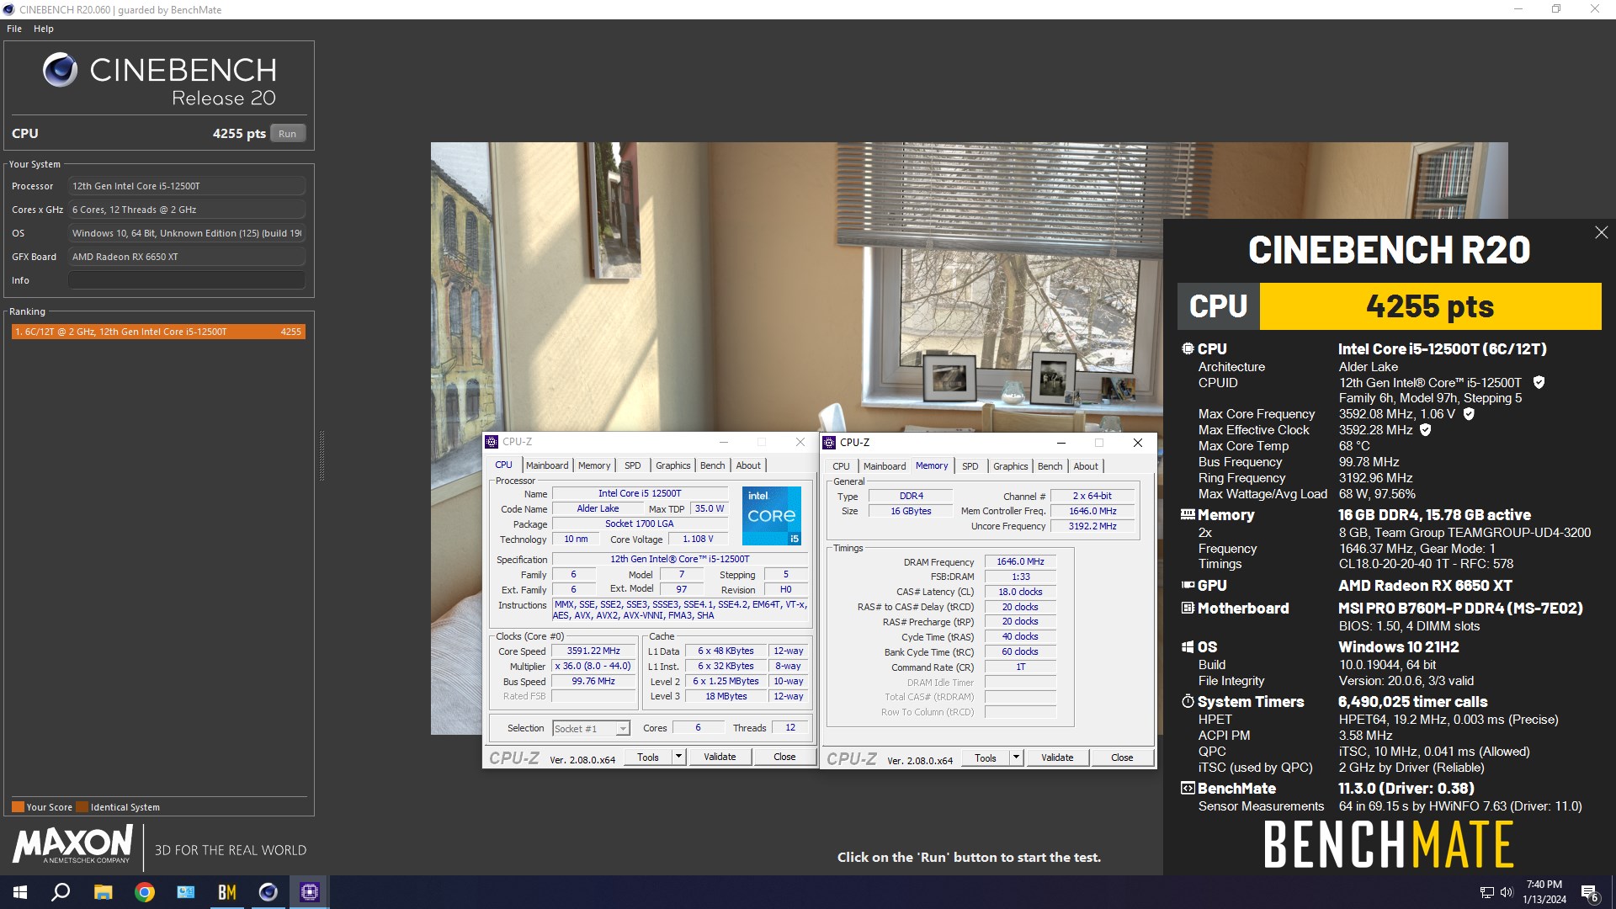Click the panel splitter handle beside the render
This screenshot has height=909, width=1616.
pyautogui.click(x=322, y=455)
